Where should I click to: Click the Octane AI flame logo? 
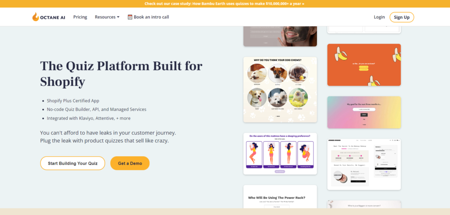36,17
